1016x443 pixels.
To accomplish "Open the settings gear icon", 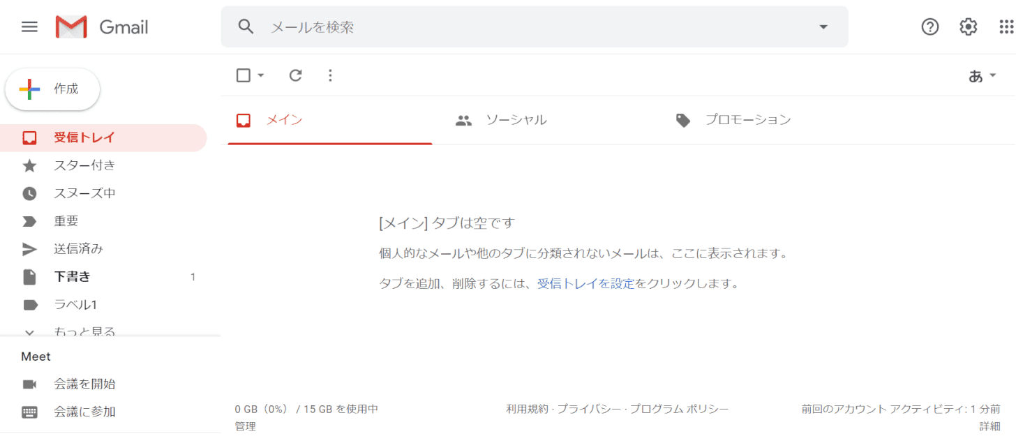I will pos(969,27).
